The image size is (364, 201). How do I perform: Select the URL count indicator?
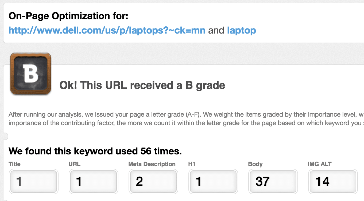[93, 181]
